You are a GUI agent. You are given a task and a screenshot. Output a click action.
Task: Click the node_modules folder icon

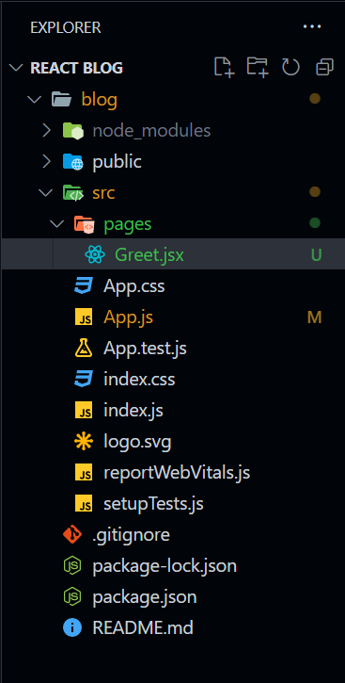72,130
